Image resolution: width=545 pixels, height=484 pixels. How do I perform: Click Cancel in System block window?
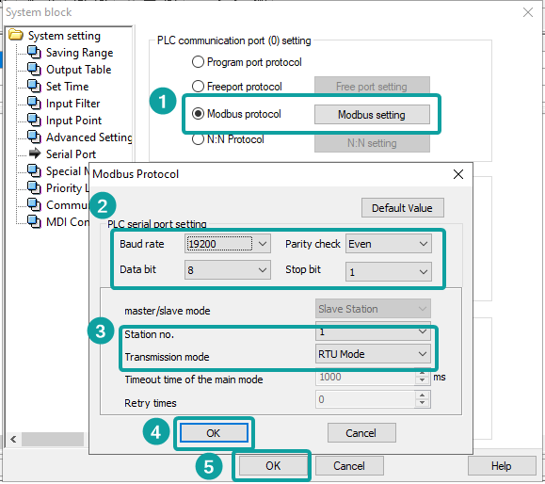coord(349,465)
